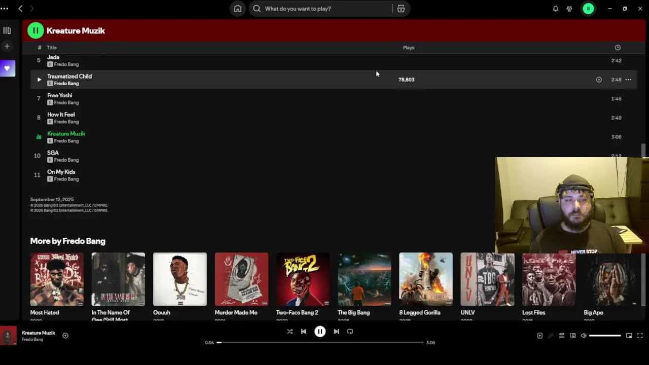Open the UNLV album cover
Viewport: 649px width, 365px height.
coord(487,279)
